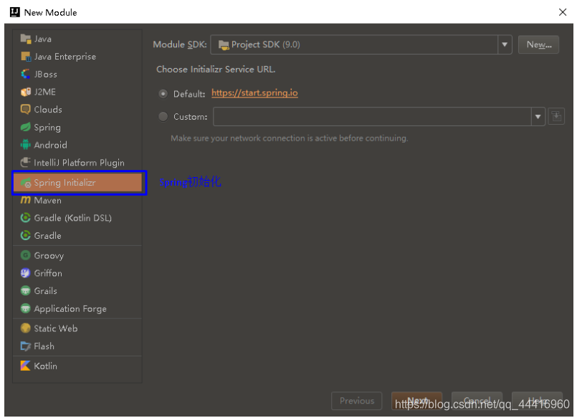Click the Project SDK folder icon
The width and height of the screenshot is (577, 418).
(x=224, y=45)
